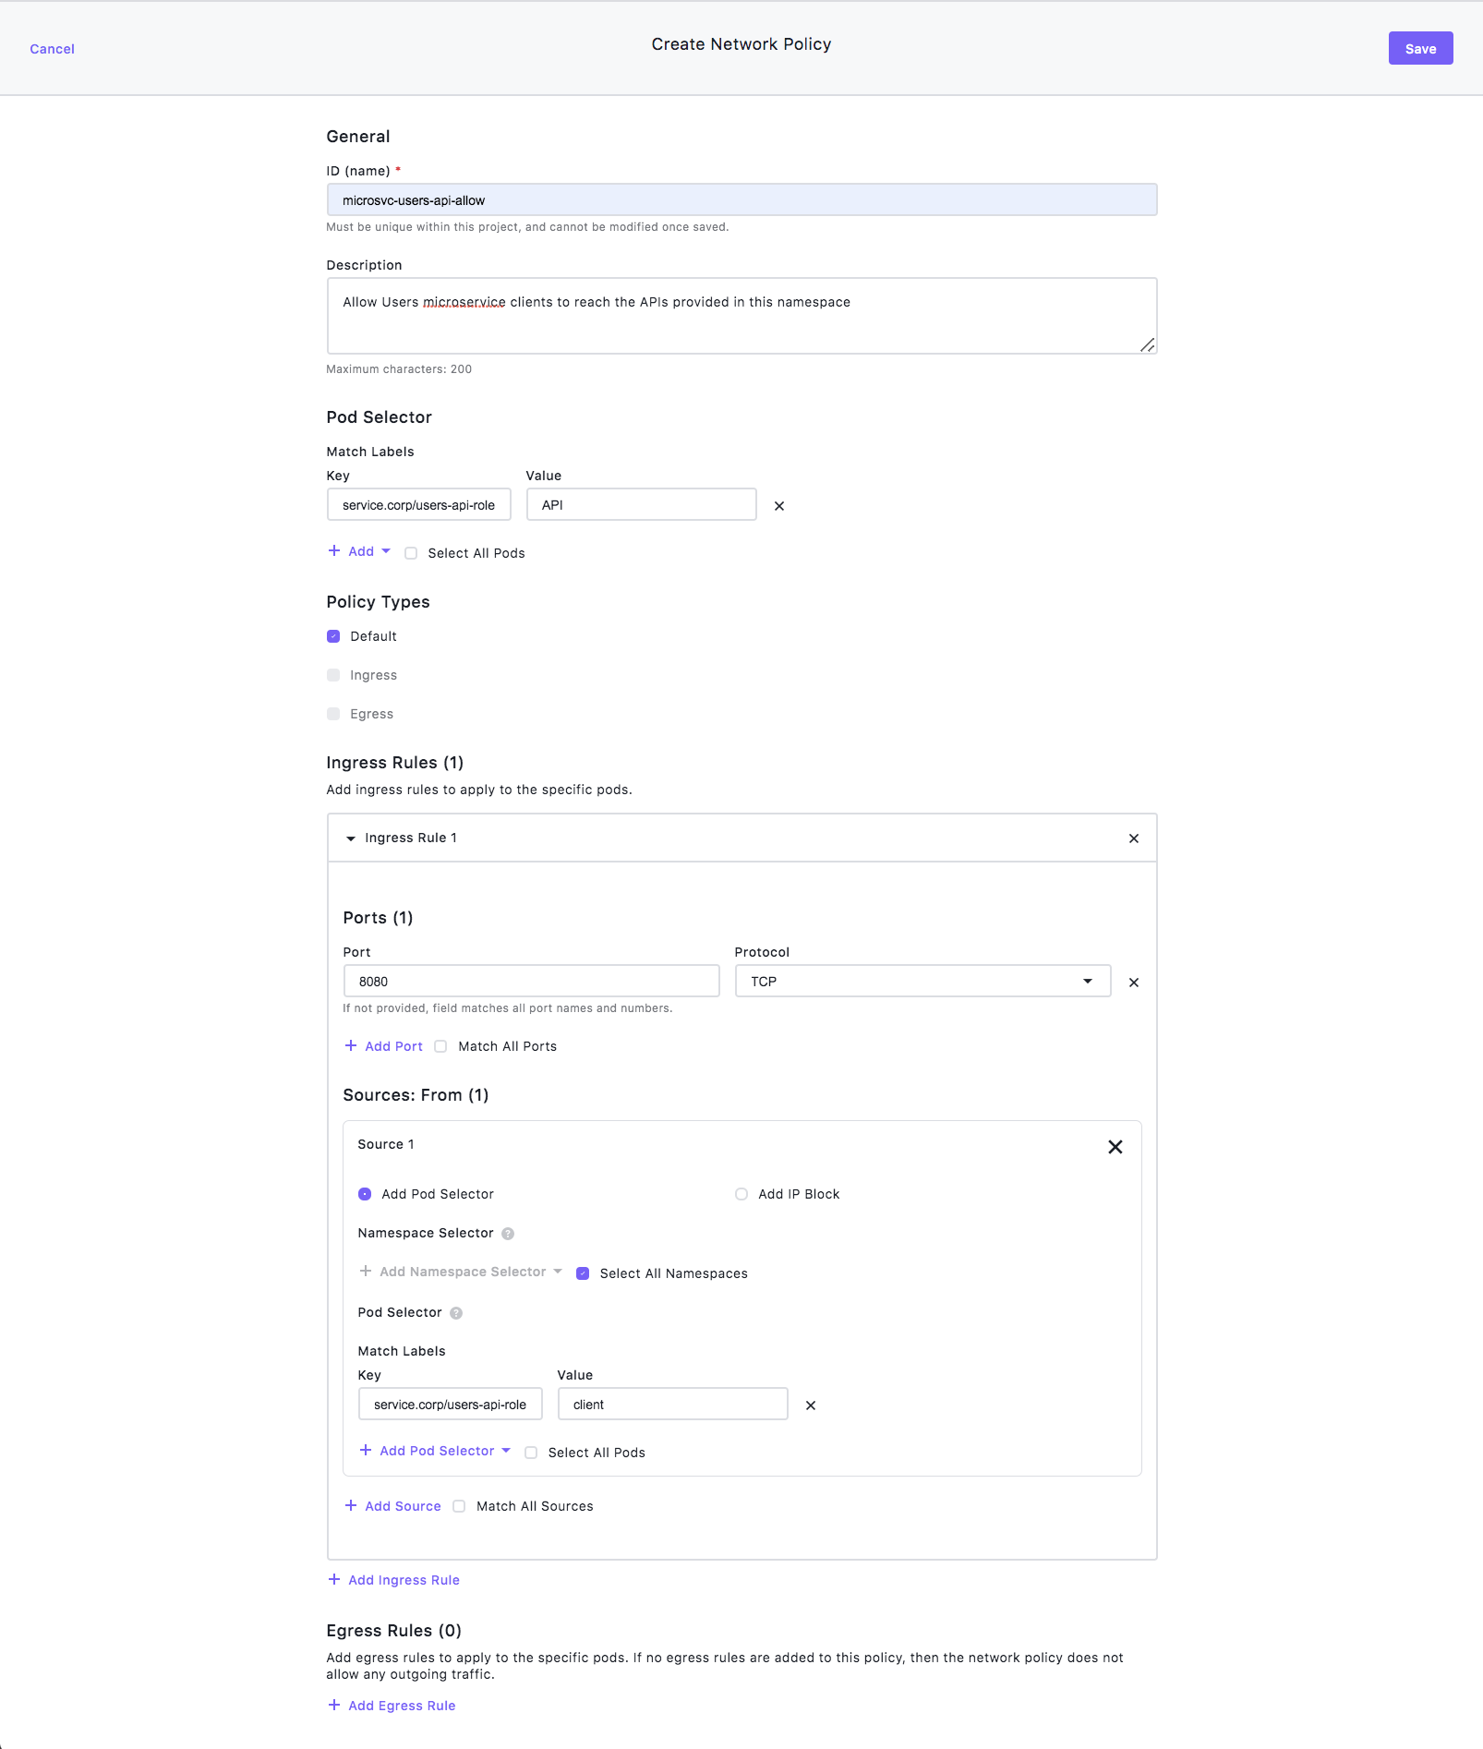Screen dimensions: 1483x1749
Task: Select Add Pod Selector radio button
Action: pos(365,1194)
